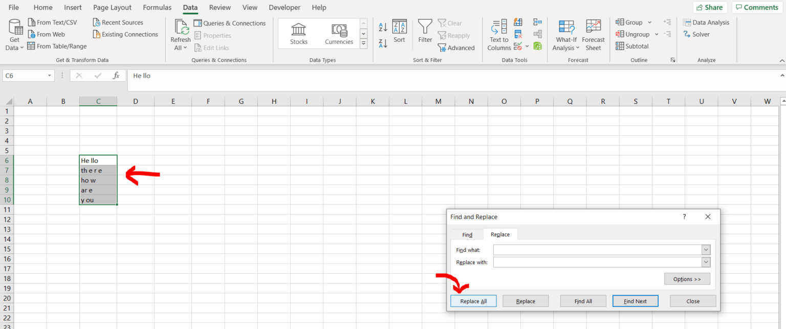Open the Name Box dropdown arrow
The height and width of the screenshot is (329, 786).
[x=49, y=75]
